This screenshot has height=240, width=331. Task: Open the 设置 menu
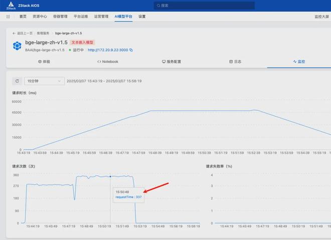[142, 17]
